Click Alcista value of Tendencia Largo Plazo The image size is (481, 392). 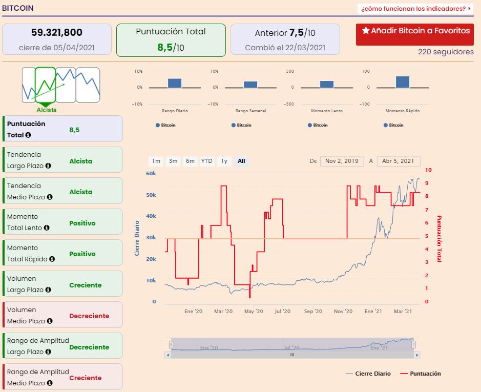[80, 161]
